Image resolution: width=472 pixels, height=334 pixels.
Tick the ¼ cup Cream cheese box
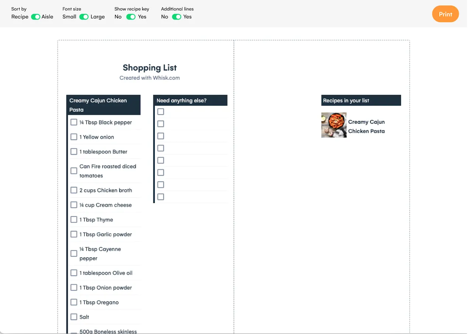click(x=74, y=205)
